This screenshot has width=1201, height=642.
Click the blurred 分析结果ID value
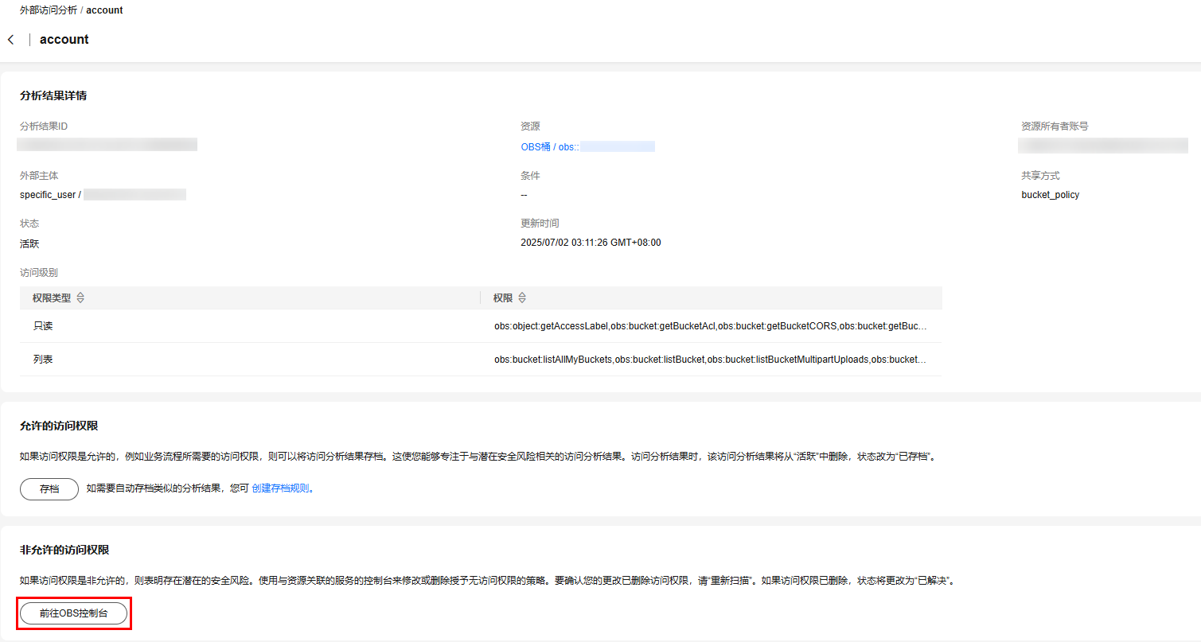[107, 145]
